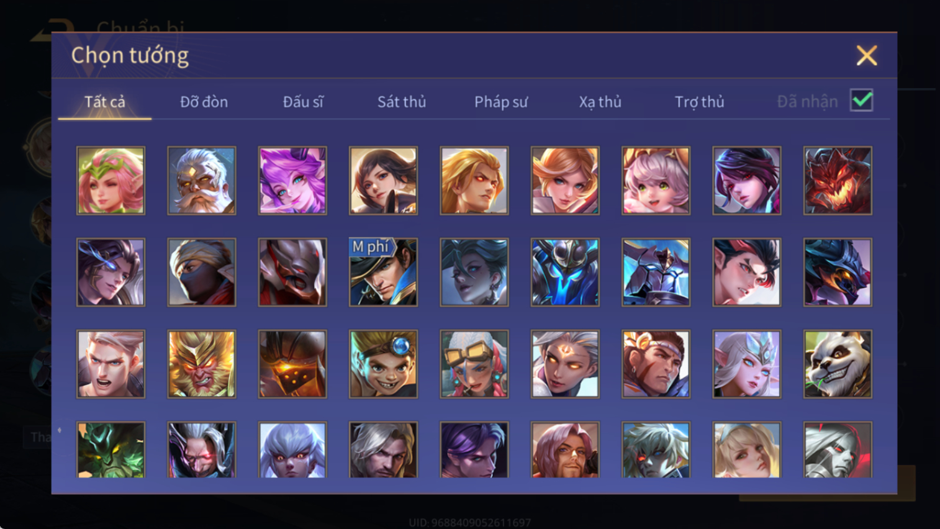Select the blonde long-haired hero with red eyes
This screenshot has width=940, height=529.
coord(474,181)
